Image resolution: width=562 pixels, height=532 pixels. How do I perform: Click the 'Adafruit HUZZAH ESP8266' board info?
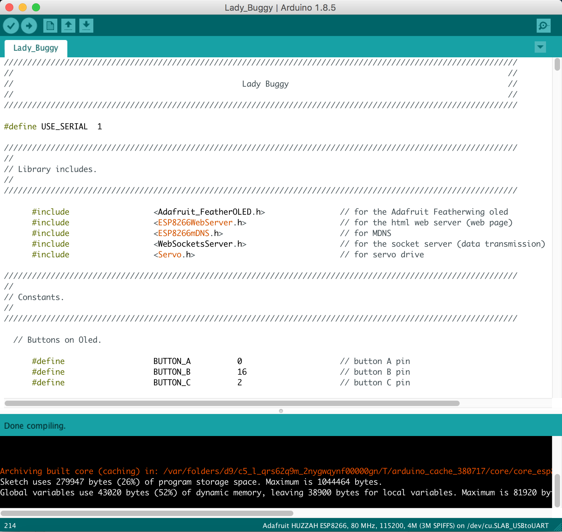(x=405, y=526)
